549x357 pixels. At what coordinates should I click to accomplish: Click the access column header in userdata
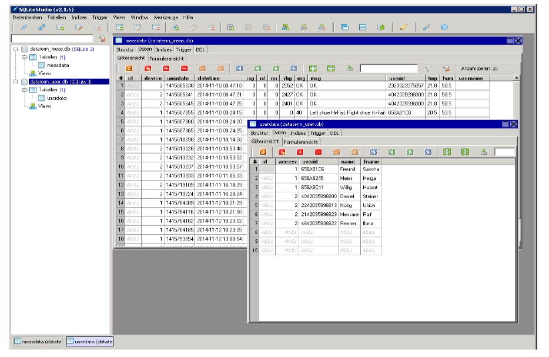click(x=287, y=162)
